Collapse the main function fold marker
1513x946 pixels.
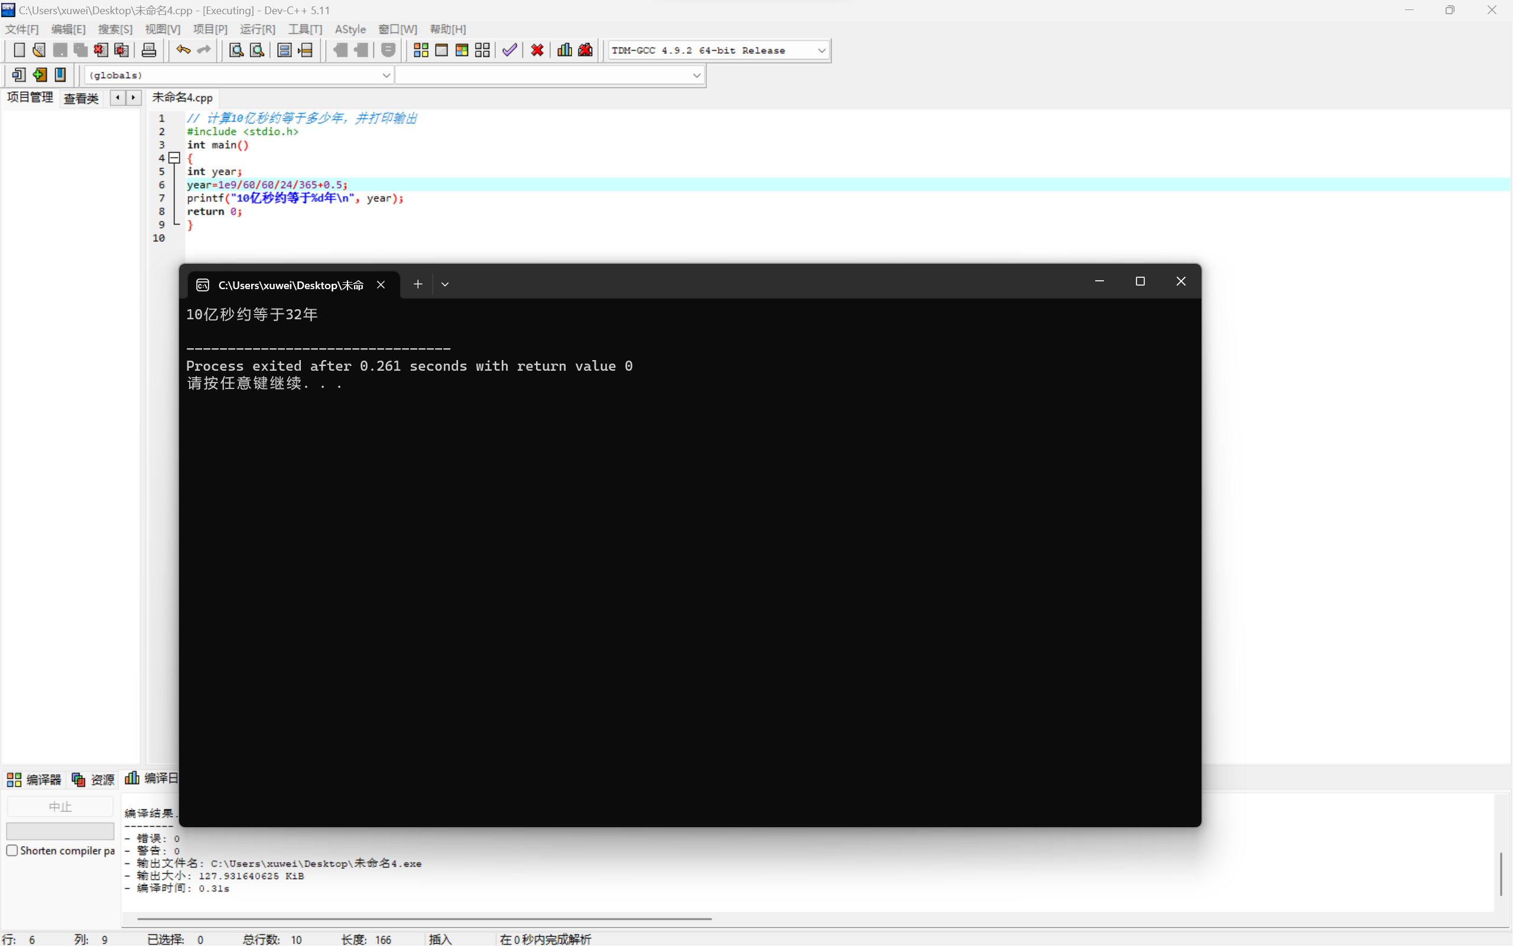[175, 158]
